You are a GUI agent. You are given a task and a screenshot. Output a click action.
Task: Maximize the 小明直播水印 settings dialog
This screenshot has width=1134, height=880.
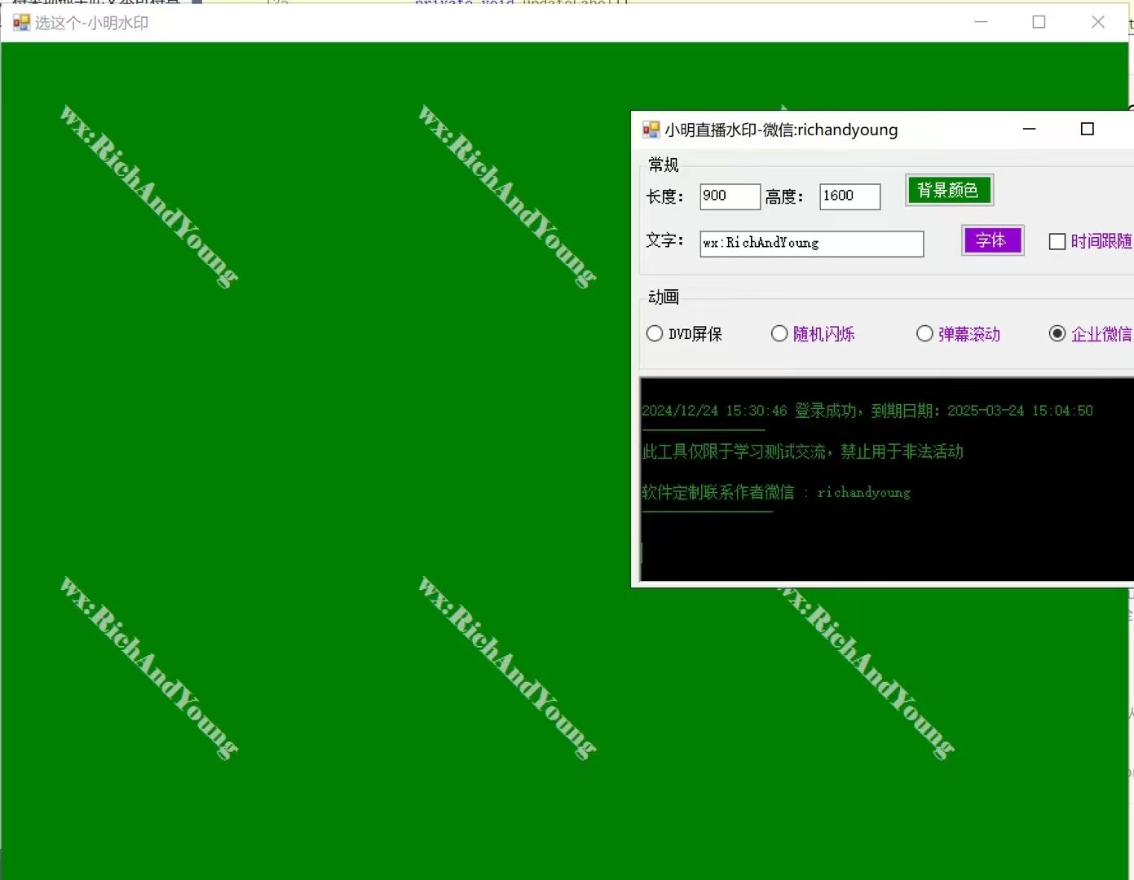pyautogui.click(x=1087, y=130)
